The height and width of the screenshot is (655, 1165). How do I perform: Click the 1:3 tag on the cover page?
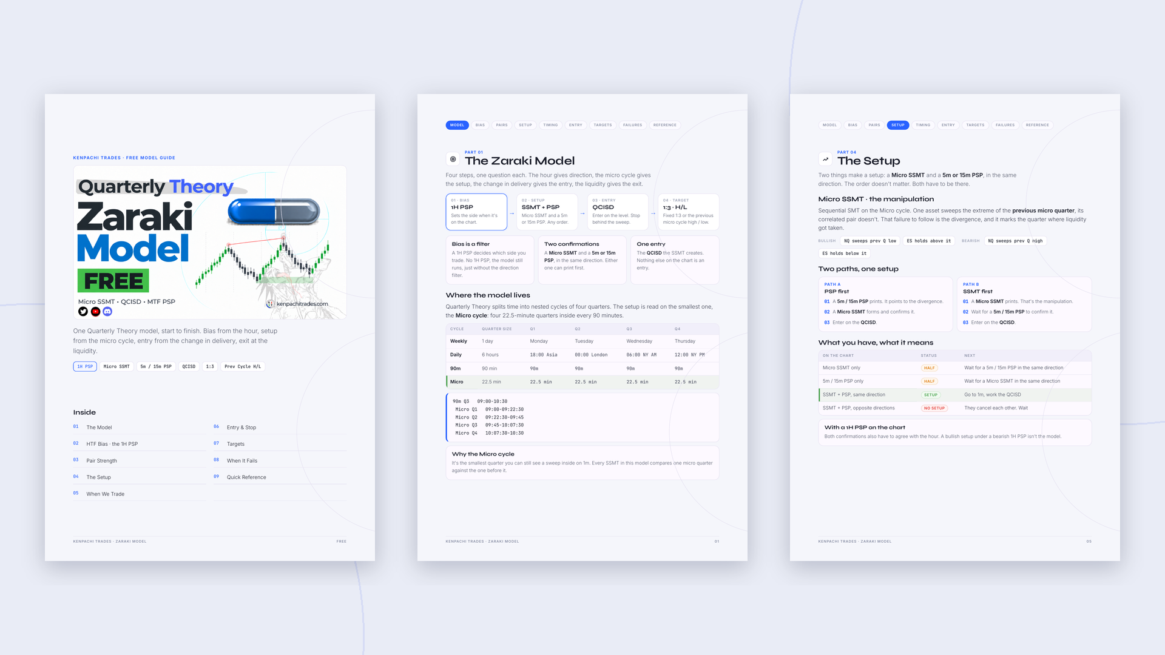(210, 366)
